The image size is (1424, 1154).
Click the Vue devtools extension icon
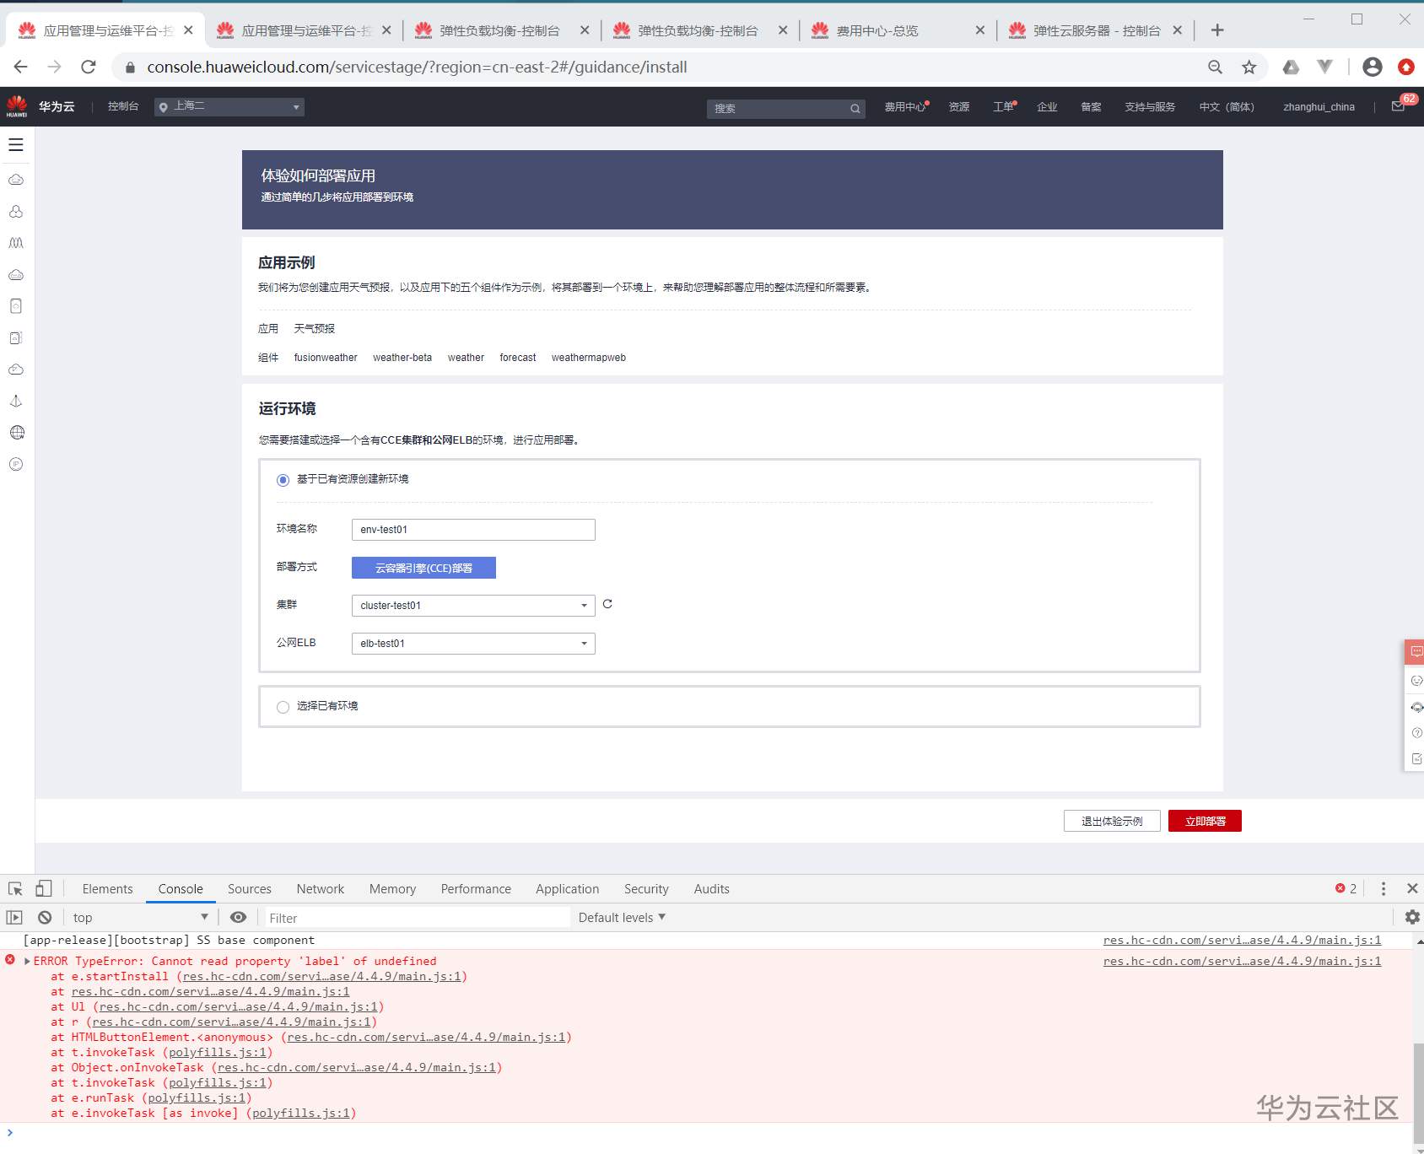point(1325,67)
